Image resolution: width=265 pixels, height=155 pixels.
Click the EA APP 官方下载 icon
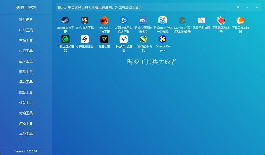104,20
